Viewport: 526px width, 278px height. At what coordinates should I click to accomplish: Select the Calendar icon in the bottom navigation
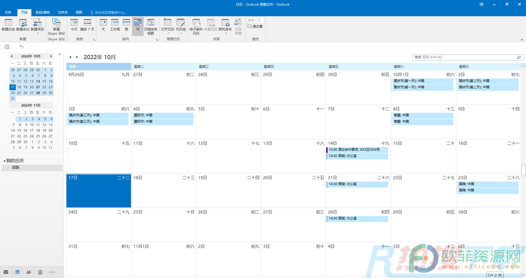tap(18, 272)
